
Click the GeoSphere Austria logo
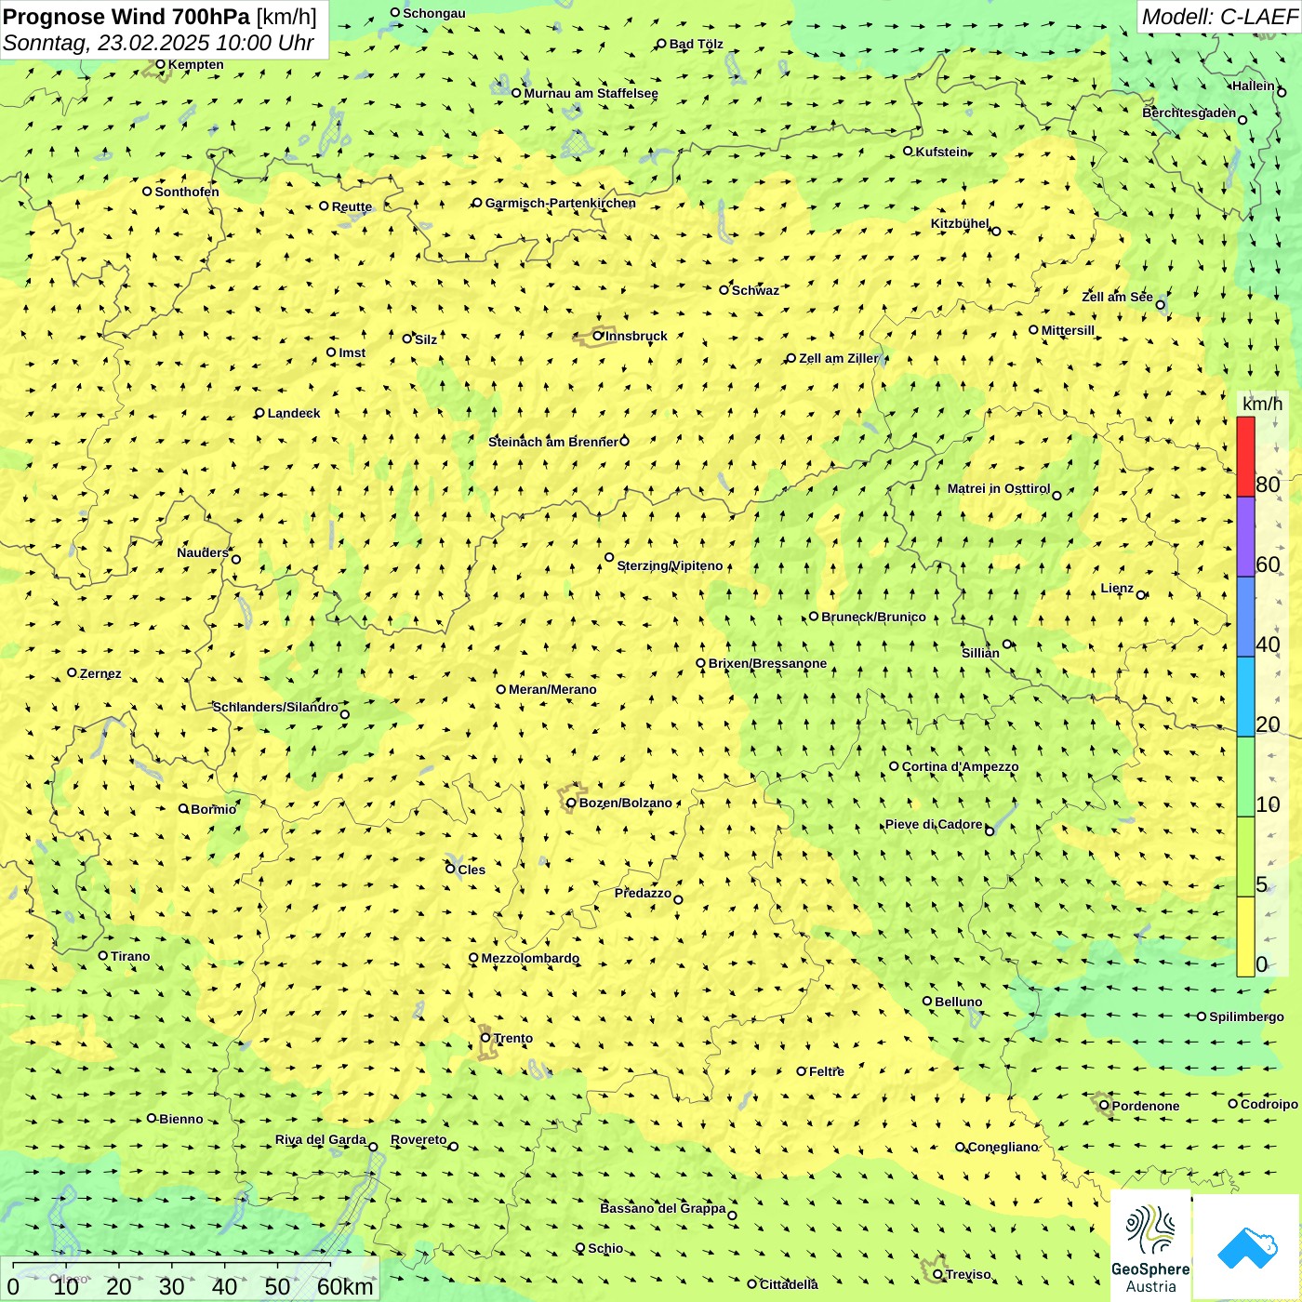pos(1150,1247)
